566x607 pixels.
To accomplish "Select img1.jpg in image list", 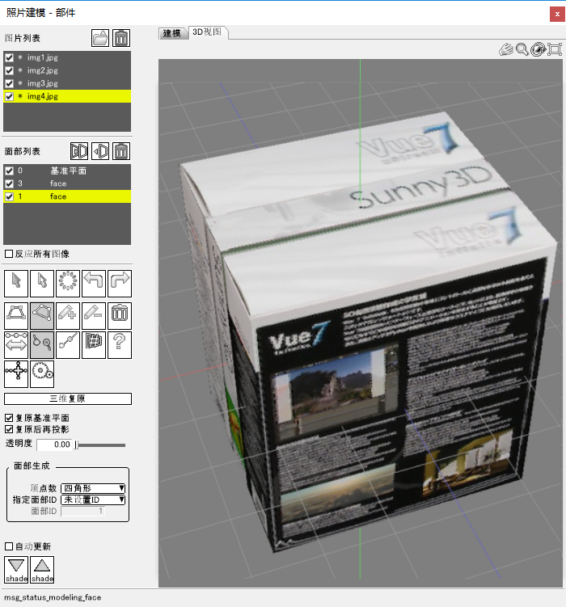I will (67, 57).
